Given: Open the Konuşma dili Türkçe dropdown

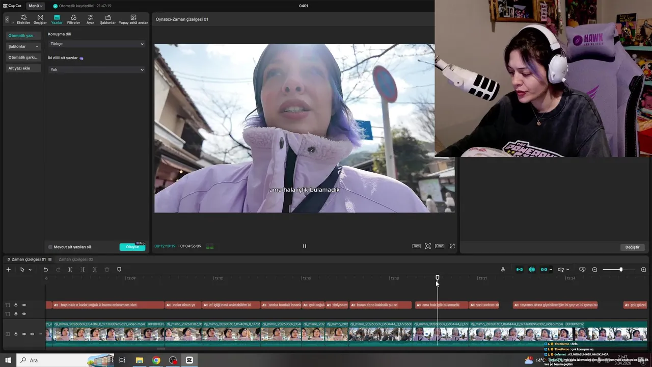Looking at the screenshot, I should (x=97, y=44).
